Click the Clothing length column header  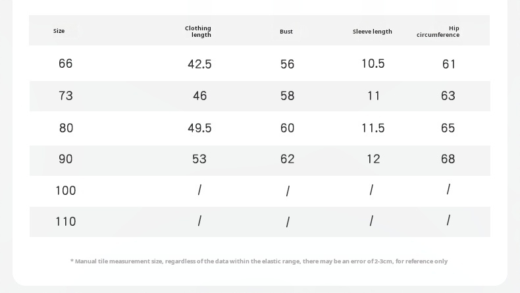(x=198, y=32)
